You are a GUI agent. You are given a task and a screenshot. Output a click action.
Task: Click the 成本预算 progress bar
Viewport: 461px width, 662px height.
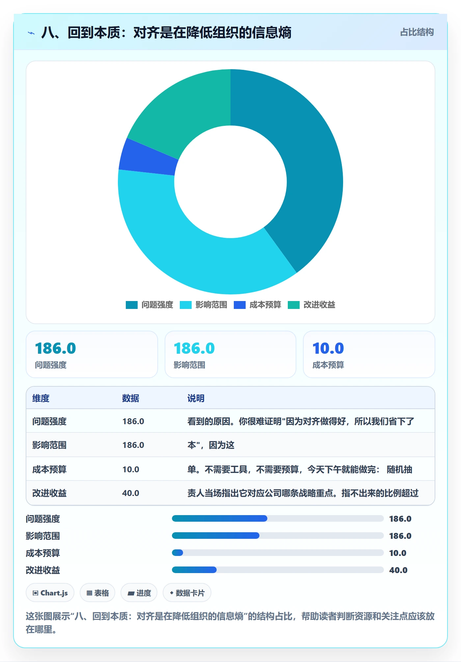(x=278, y=553)
